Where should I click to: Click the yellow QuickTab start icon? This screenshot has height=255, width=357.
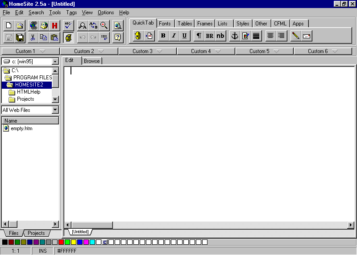[x=138, y=36]
